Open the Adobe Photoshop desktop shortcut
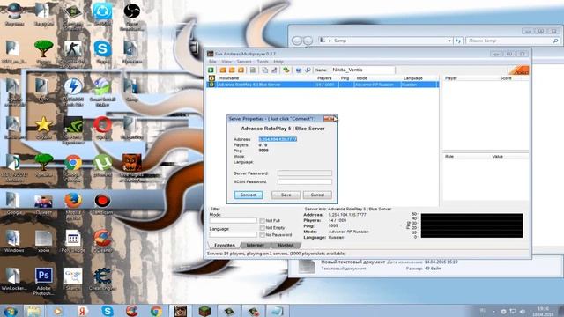The width and height of the screenshot is (564, 317). 43,281
